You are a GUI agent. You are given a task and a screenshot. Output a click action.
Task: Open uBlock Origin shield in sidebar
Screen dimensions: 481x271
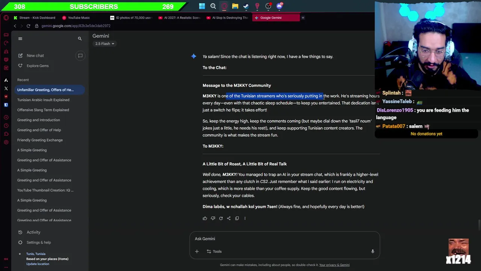click(6, 97)
